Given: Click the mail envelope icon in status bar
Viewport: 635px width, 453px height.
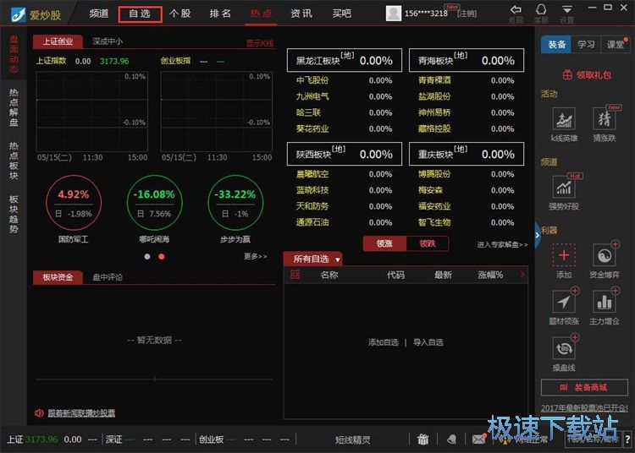Looking at the screenshot, I should 478,439.
